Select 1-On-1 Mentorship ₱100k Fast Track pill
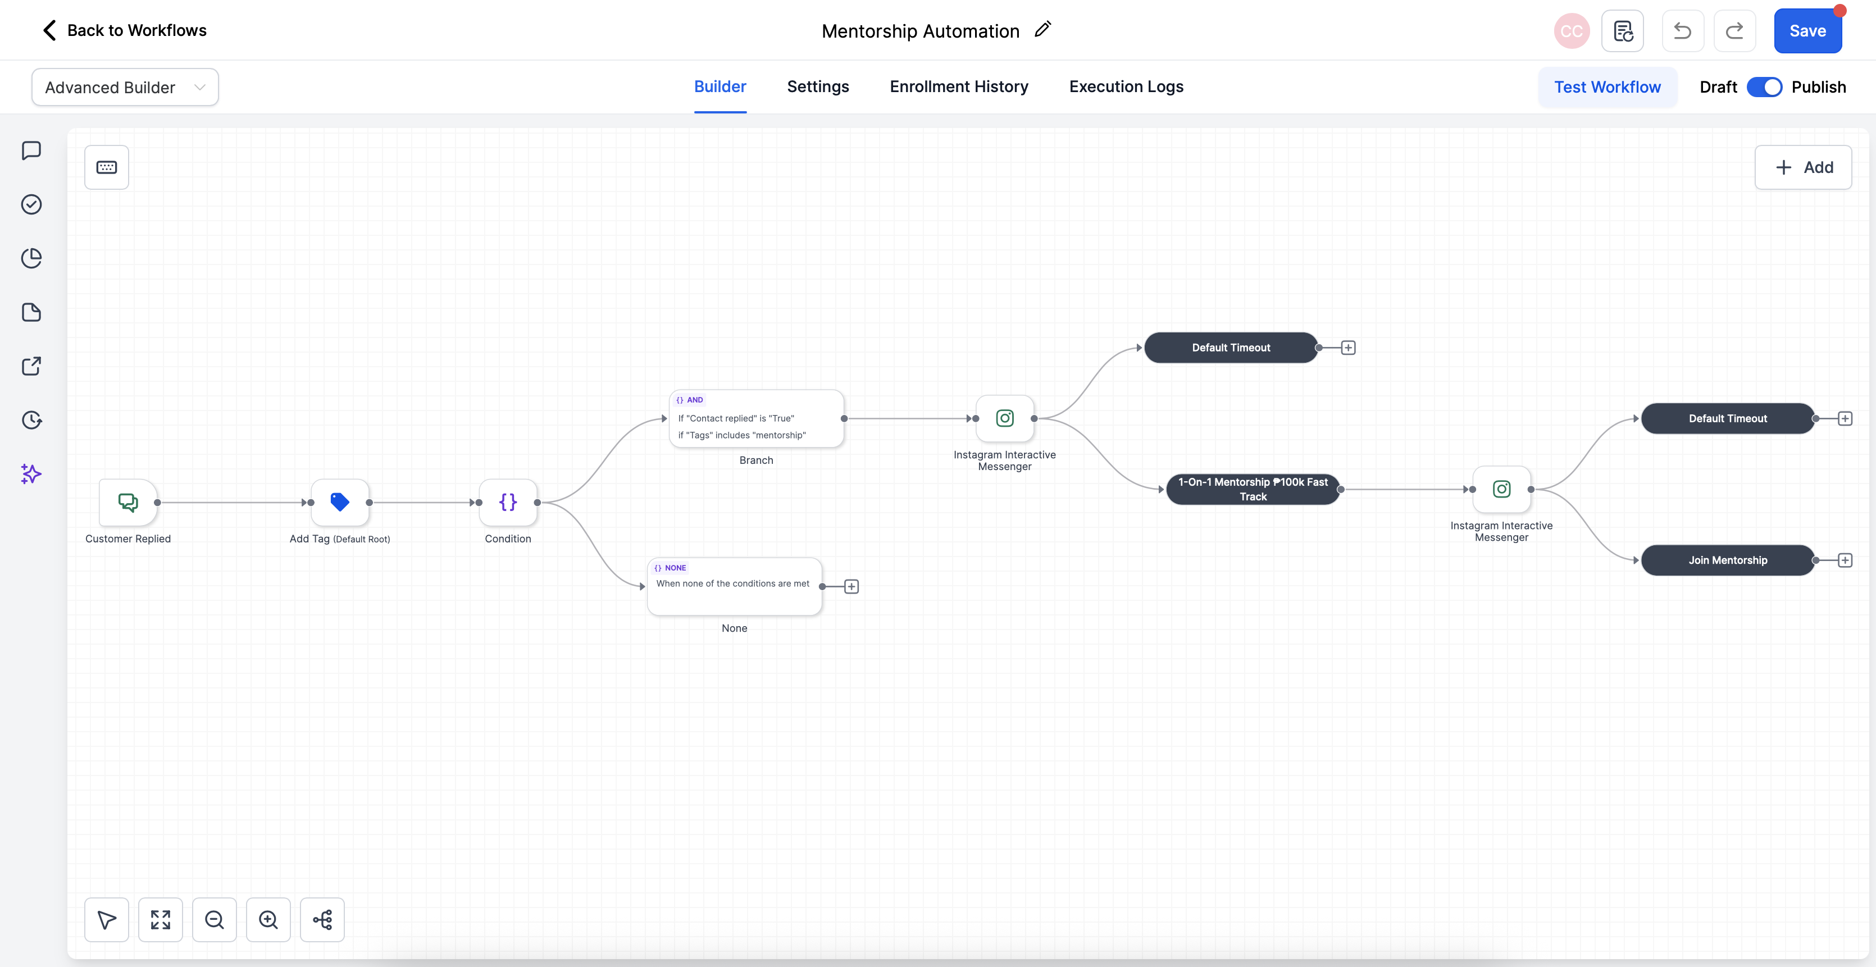 (x=1253, y=489)
